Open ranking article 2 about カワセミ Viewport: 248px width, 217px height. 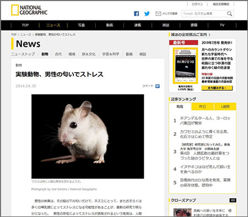click(204, 134)
